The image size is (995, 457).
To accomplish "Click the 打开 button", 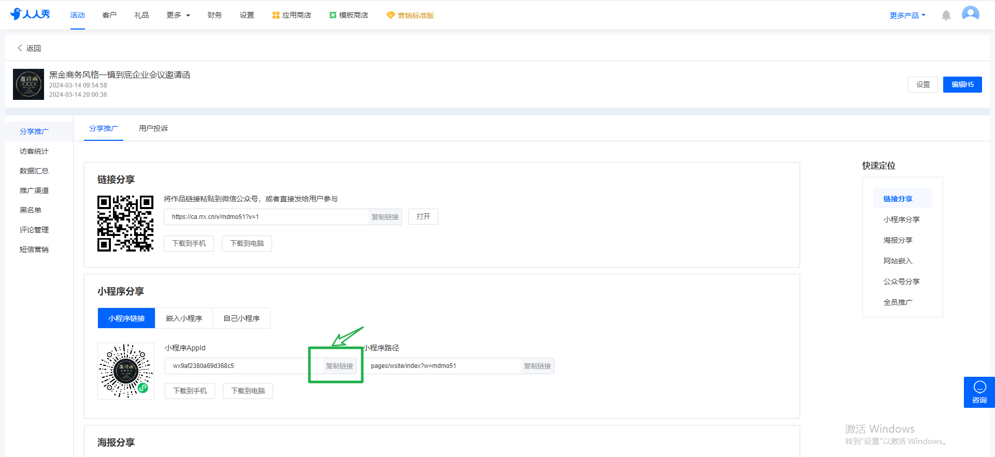I will coord(423,217).
